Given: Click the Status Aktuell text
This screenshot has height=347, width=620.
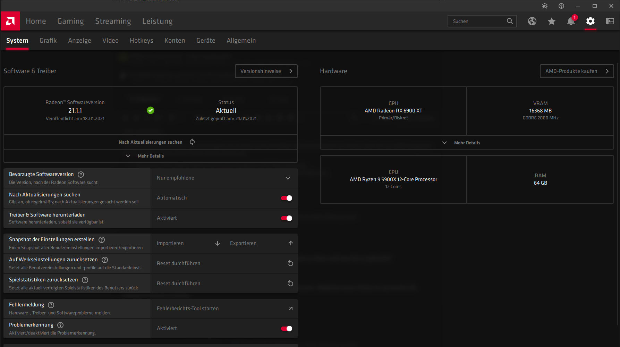Looking at the screenshot, I should [226, 111].
